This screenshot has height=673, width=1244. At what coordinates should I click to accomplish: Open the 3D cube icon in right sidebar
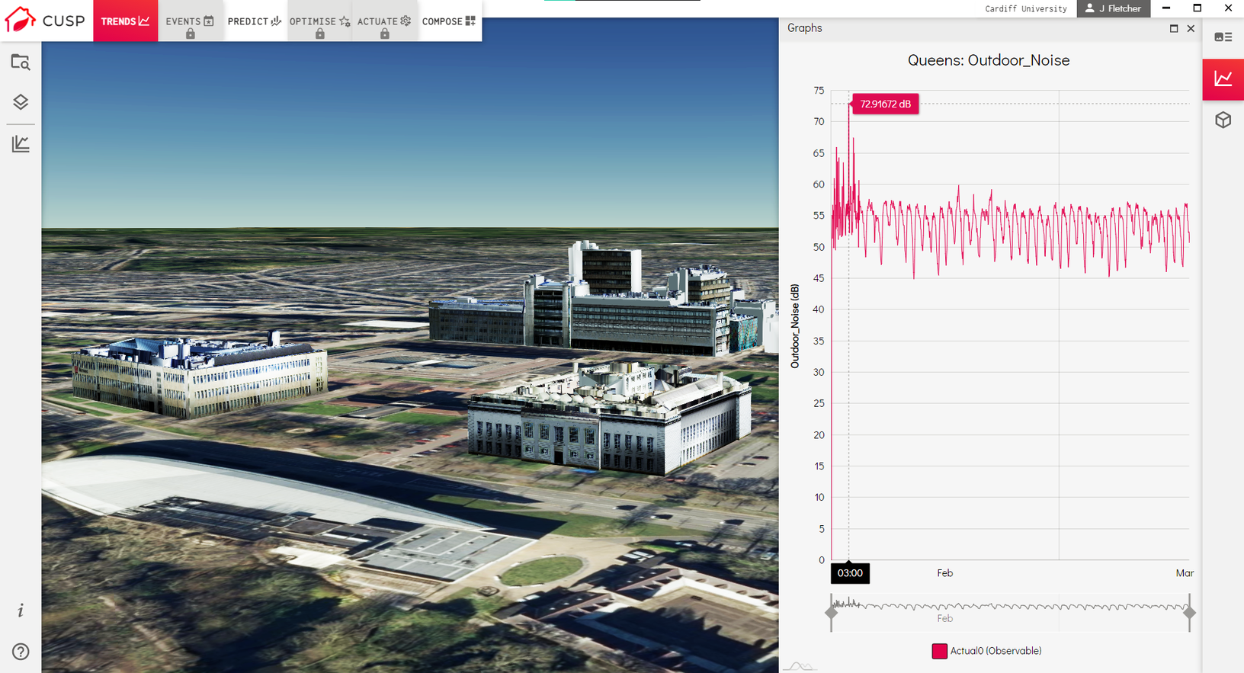point(1223,120)
